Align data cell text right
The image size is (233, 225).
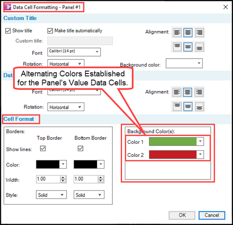199,92
